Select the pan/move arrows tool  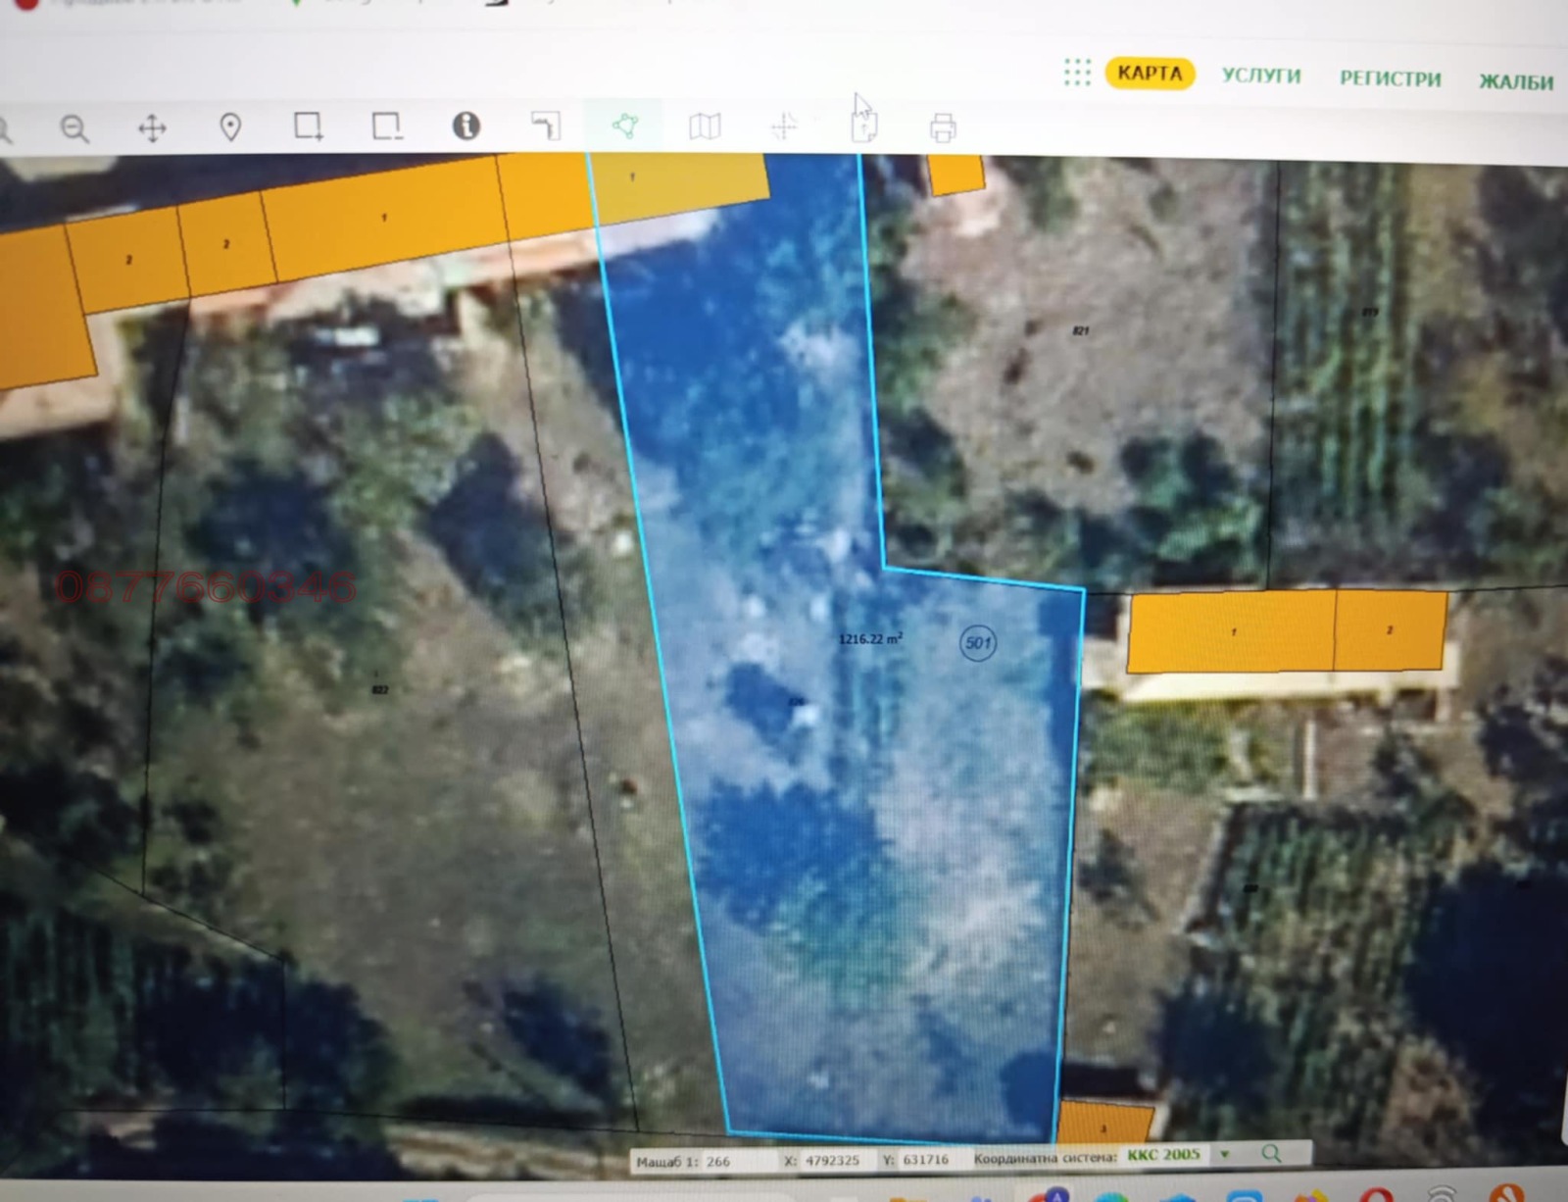(152, 128)
